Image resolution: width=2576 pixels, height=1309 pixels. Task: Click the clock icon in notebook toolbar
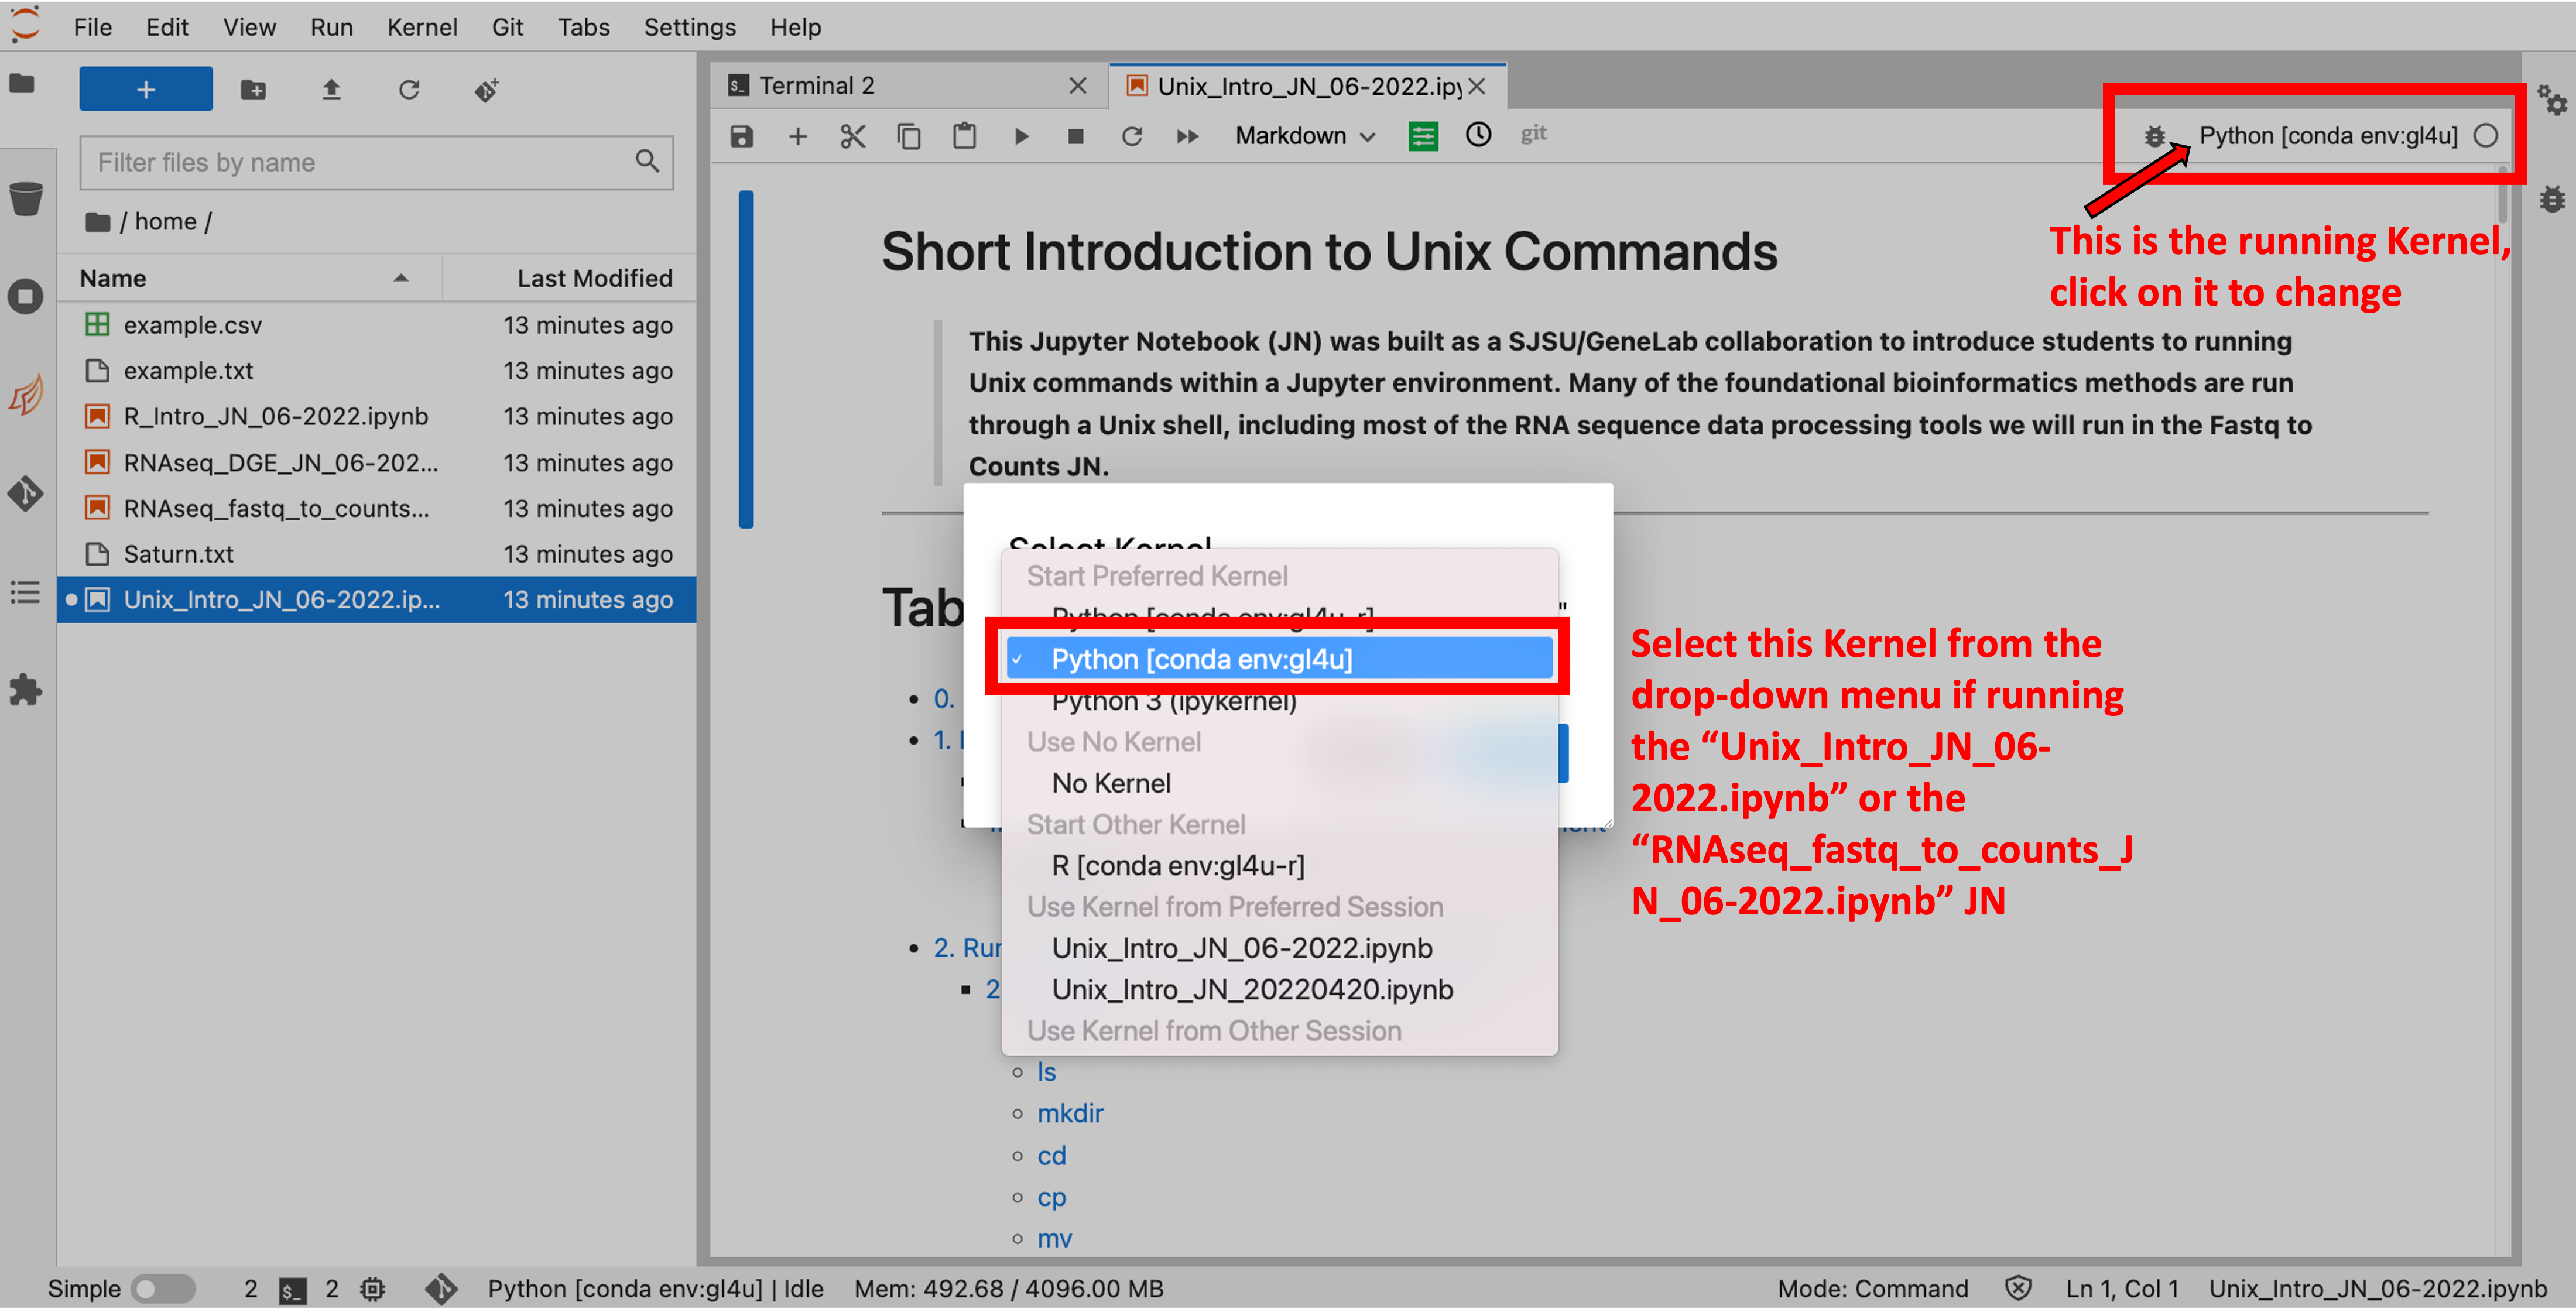point(1478,134)
